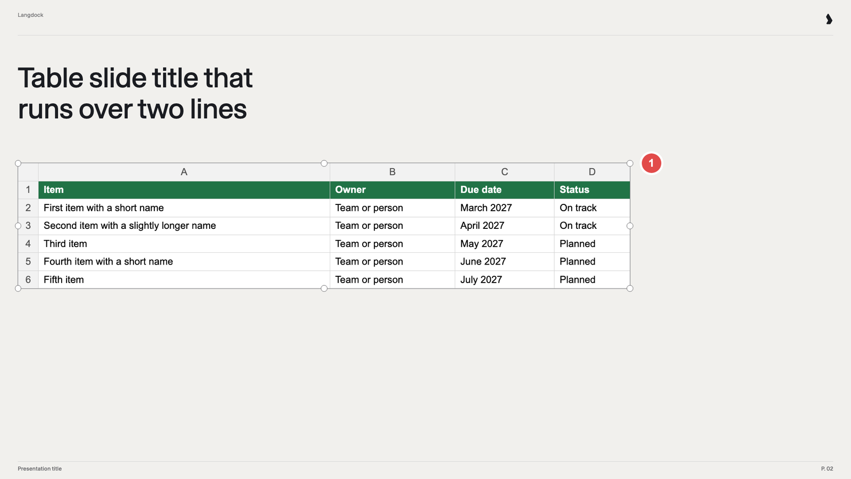This screenshot has width=851, height=479.
Task: Select "First item with a short name" cell
Action: click(x=184, y=208)
